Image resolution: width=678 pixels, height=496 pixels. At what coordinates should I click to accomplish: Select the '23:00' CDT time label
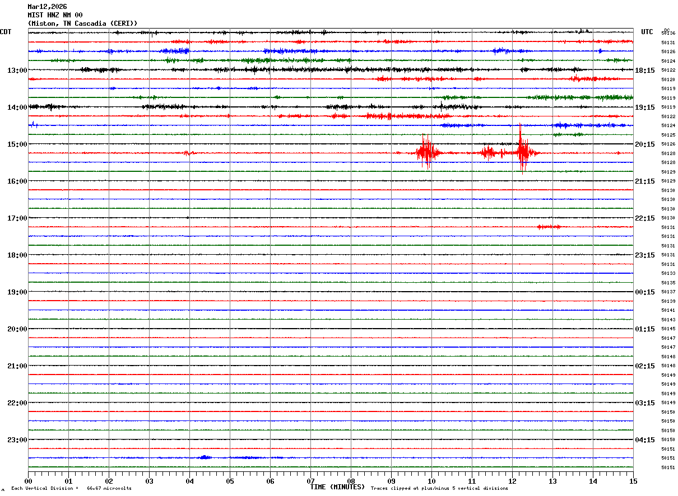pos(17,440)
